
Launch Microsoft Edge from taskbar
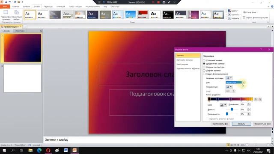point(39,150)
